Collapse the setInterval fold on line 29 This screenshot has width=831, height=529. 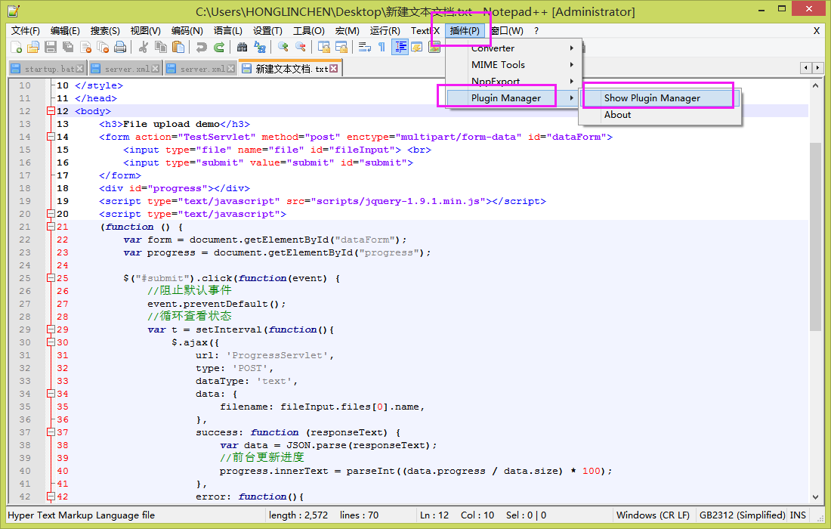(x=51, y=329)
